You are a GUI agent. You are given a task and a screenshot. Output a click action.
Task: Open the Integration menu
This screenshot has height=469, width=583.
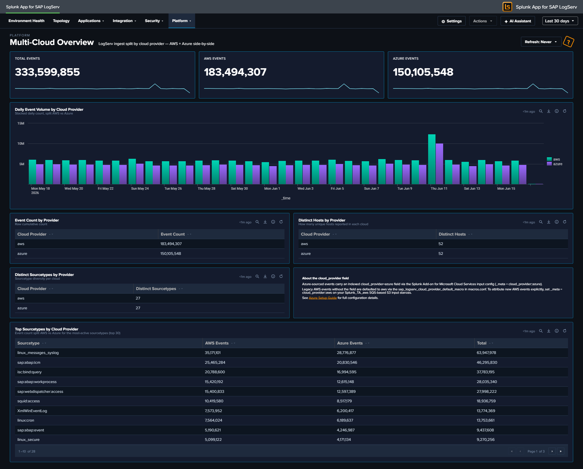point(124,21)
